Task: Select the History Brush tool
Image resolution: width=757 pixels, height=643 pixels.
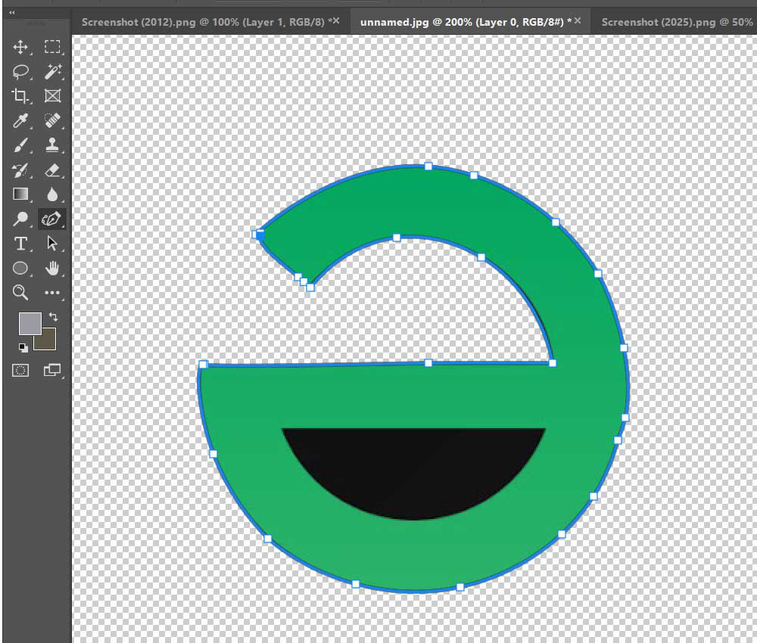Action: pos(20,169)
